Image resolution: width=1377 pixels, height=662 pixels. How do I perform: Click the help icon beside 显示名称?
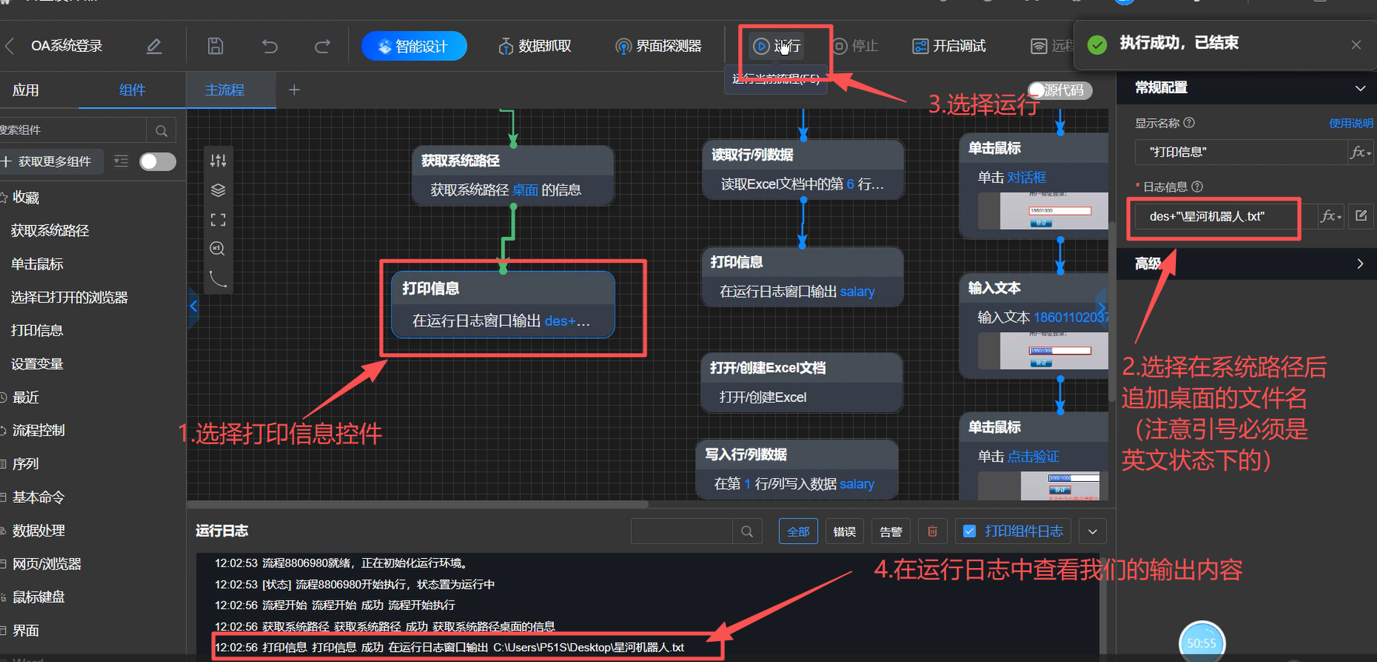(1189, 123)
